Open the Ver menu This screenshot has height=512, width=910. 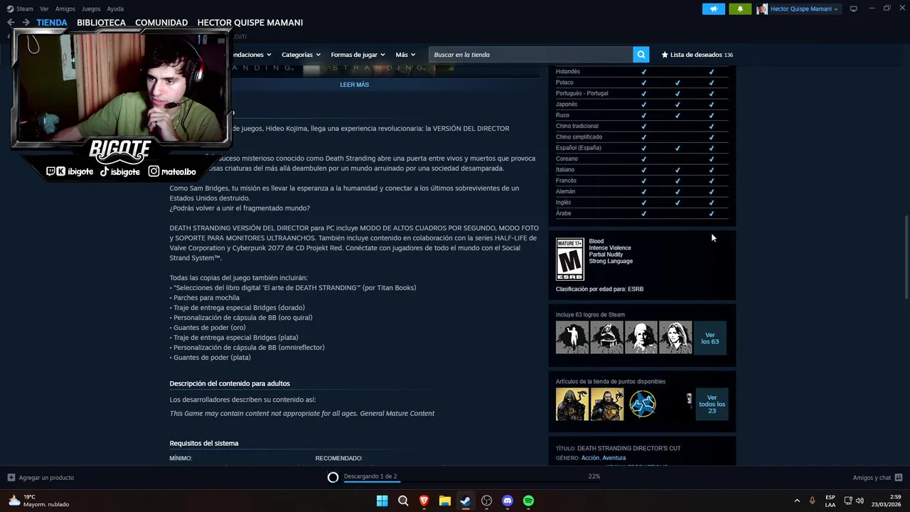pos(44,9)
